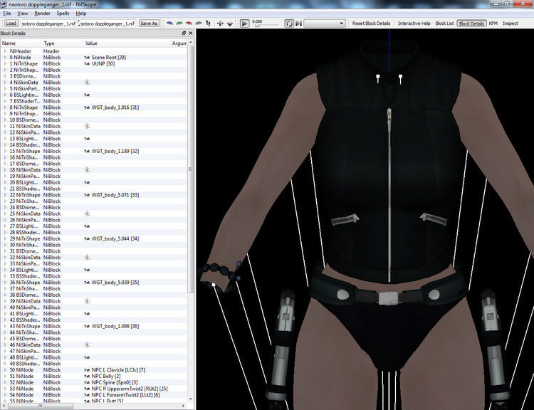Click Block Details horizontal scrollbar

tap(40, 406)
